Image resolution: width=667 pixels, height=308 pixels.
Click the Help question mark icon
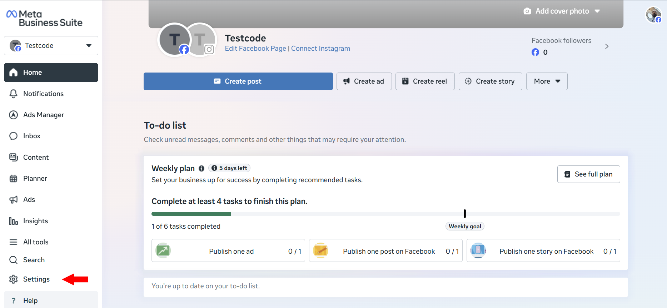(x=13, y=300)
